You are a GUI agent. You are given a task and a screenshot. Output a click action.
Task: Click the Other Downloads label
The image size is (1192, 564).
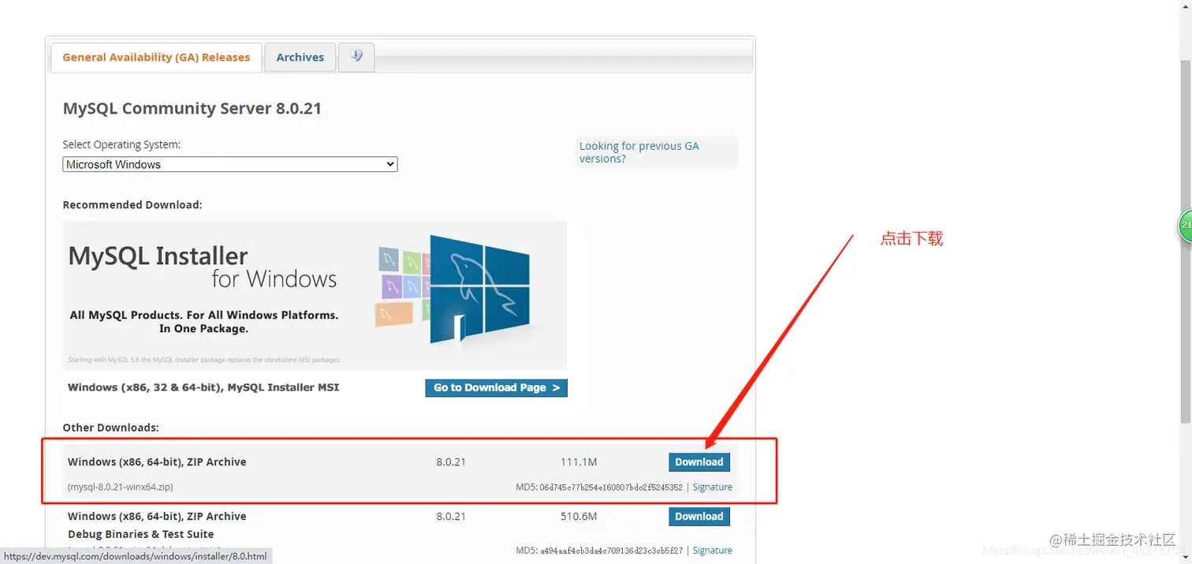click(111, 428)
